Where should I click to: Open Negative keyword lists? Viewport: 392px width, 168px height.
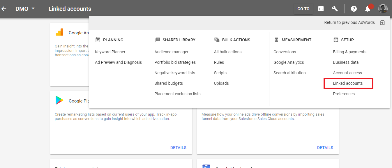coord(175,73)
